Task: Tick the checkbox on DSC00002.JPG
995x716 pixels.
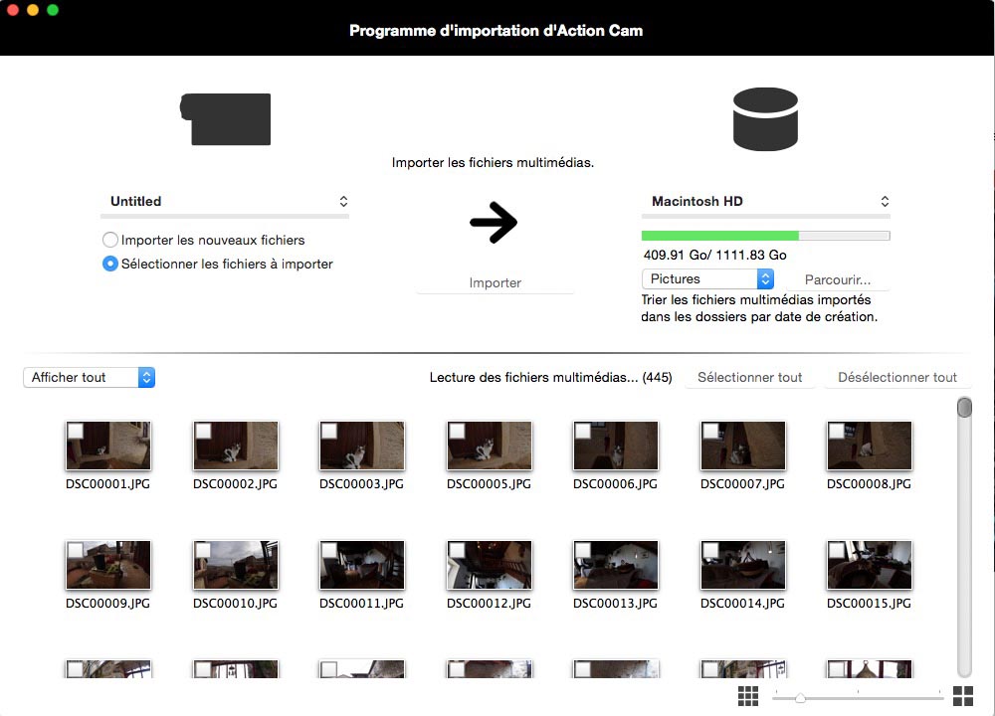Action: click(203, 432)
